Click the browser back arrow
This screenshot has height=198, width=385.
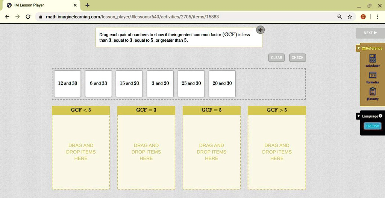click(x=7, y=17)
